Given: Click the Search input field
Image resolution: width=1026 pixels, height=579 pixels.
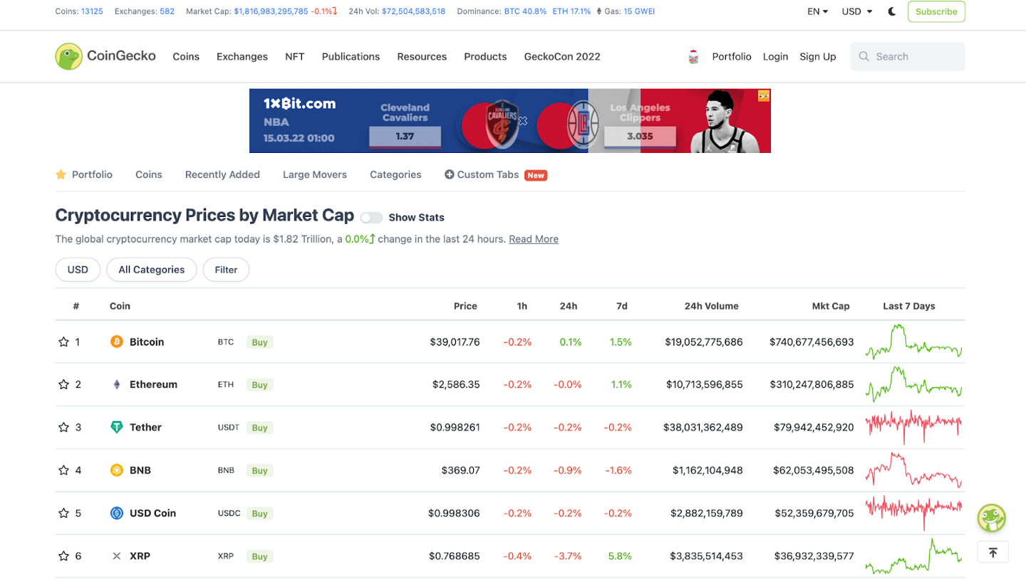Looking at the screenshot, I should coord(908,56).
